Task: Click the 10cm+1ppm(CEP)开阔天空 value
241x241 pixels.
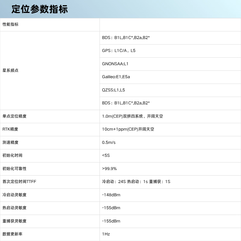Action: 128,129
